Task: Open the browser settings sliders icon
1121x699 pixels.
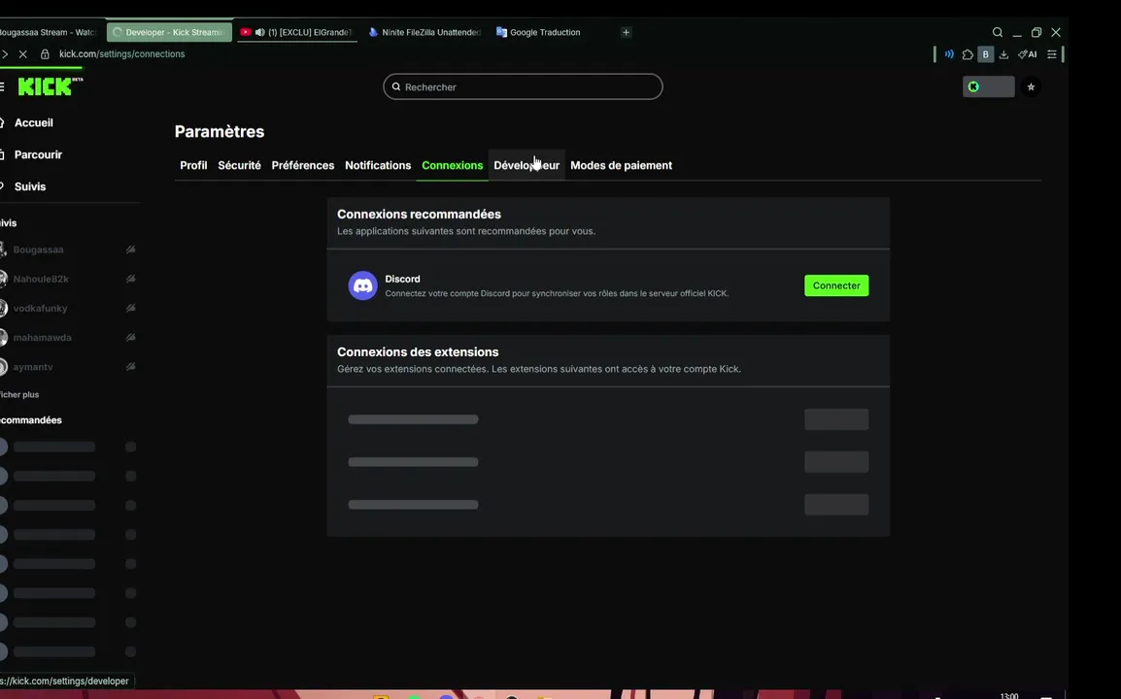Action: (1052, 54)
